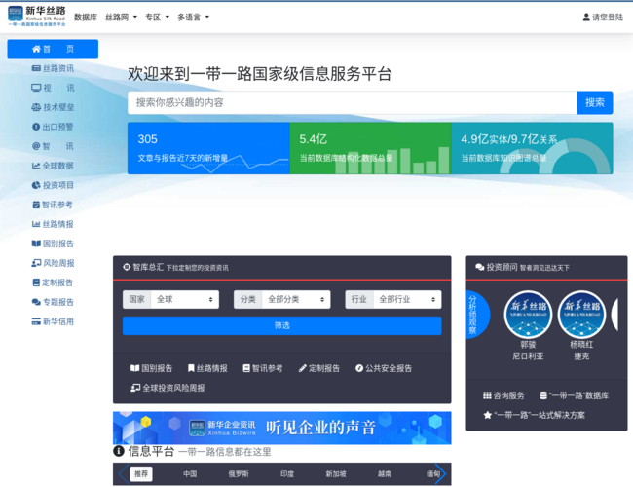The image size is (633, 487).
Task: Open the "一带一路"数据库 link
Action: tap(574, 395)
